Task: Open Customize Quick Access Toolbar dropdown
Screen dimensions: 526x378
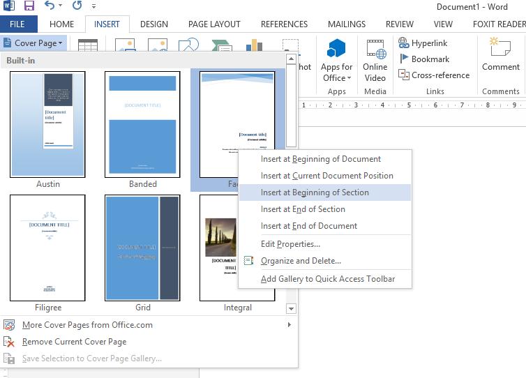Action: 94,6
